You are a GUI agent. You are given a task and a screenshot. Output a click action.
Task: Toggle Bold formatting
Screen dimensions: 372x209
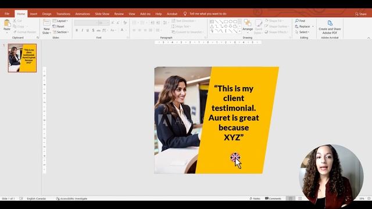[x=77, y=30]
